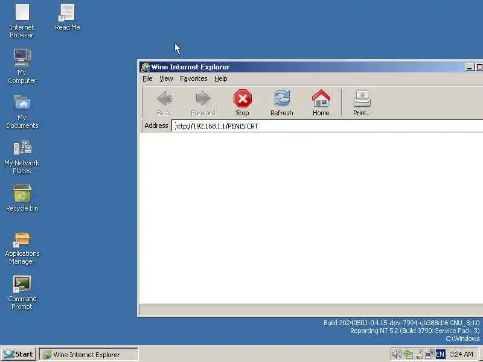Select Wine Internet Explorer taskbar button
The width and height of the screenshot is (483, 362).
pos(89,354)
